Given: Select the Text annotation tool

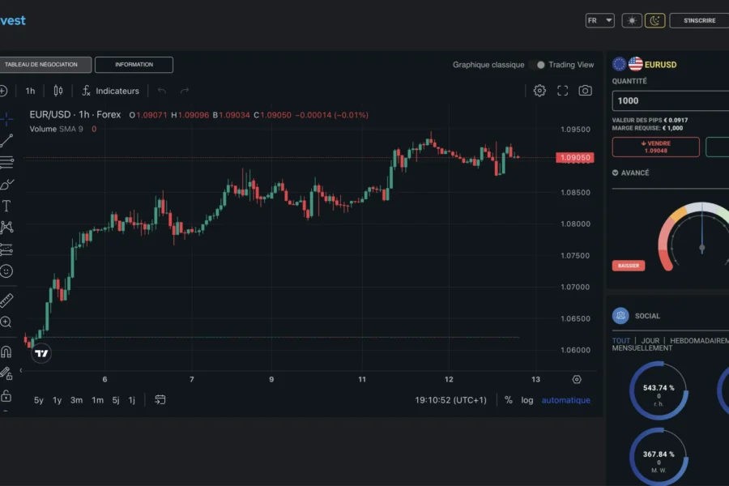Looking at the screenshot, I should pyautogui.click(x=6, y=206).
